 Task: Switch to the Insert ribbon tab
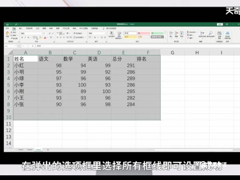[x=21, y=28]
